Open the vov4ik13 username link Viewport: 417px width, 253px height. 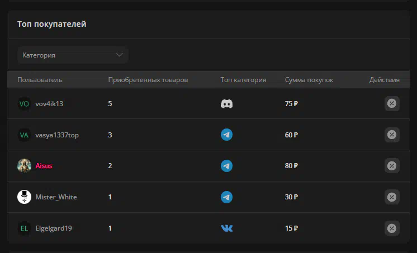click(x=49, y=104)
